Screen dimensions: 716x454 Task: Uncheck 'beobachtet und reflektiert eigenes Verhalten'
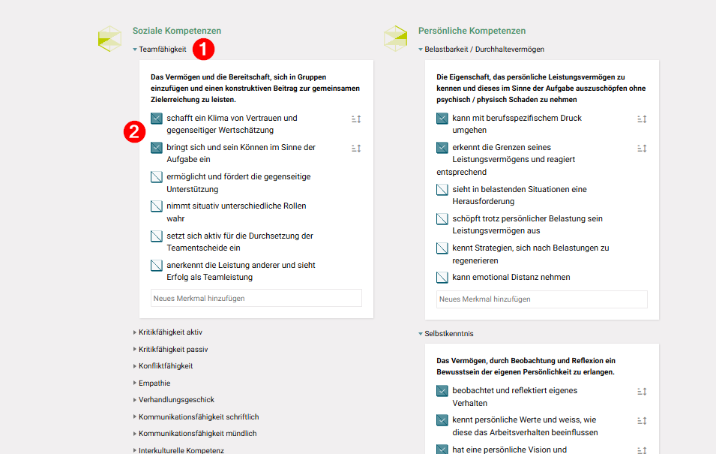[x=442, y=391]
